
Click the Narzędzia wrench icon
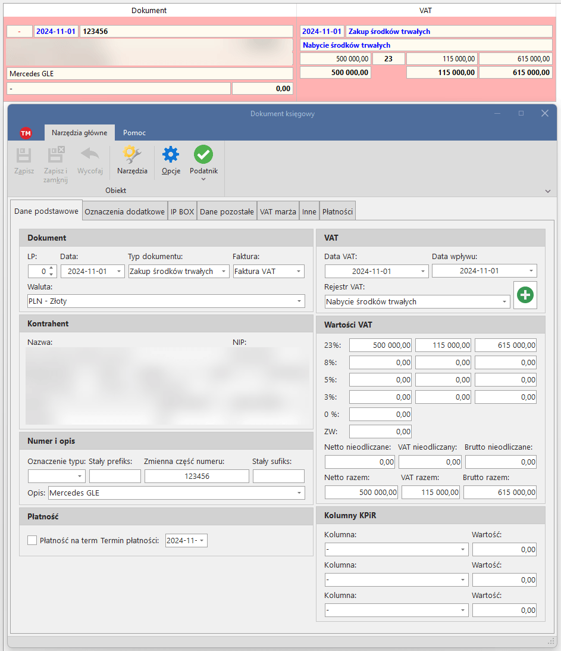pyautogui.click(x=132, y=155)
